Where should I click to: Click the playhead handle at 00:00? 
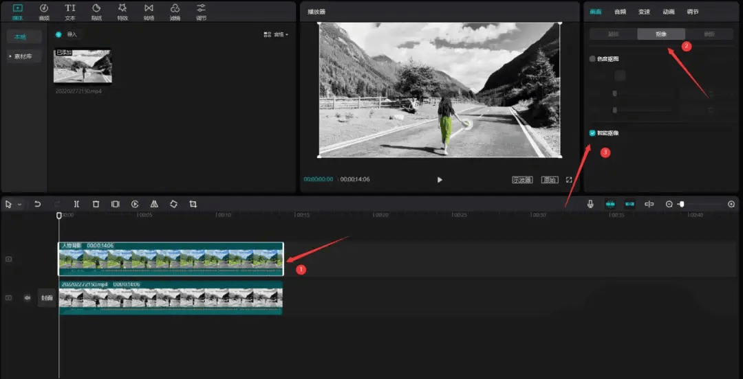click(58, 216)
